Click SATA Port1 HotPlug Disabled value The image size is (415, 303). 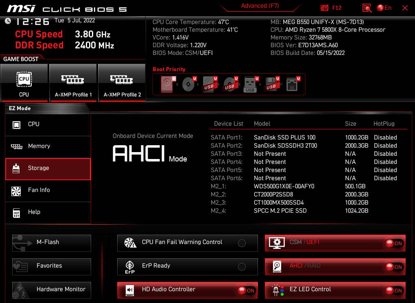[385, 137]
